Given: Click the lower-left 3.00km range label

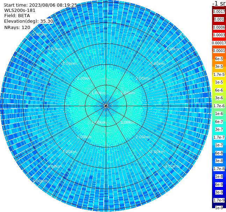Looking at the screenshot, I should (70, 152).
